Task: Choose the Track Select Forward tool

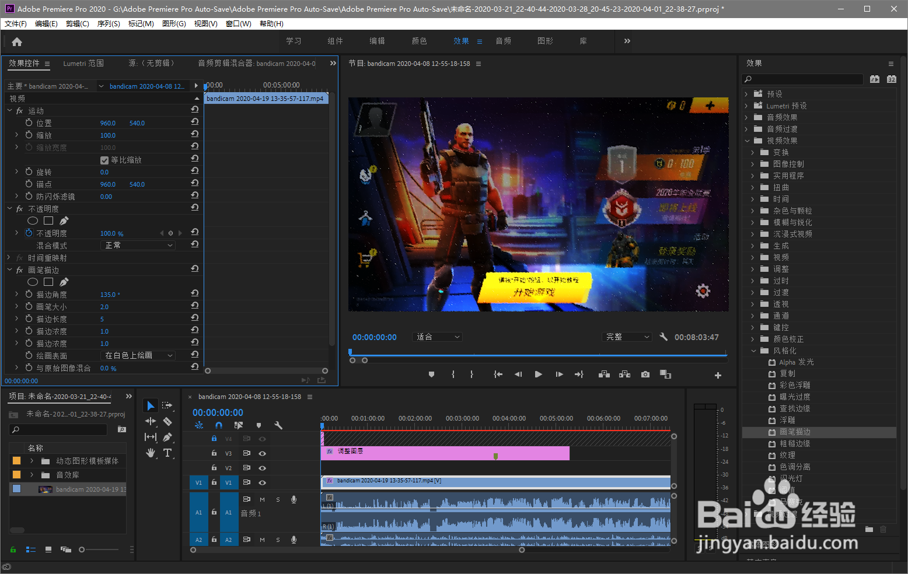Action: point(167,405)
